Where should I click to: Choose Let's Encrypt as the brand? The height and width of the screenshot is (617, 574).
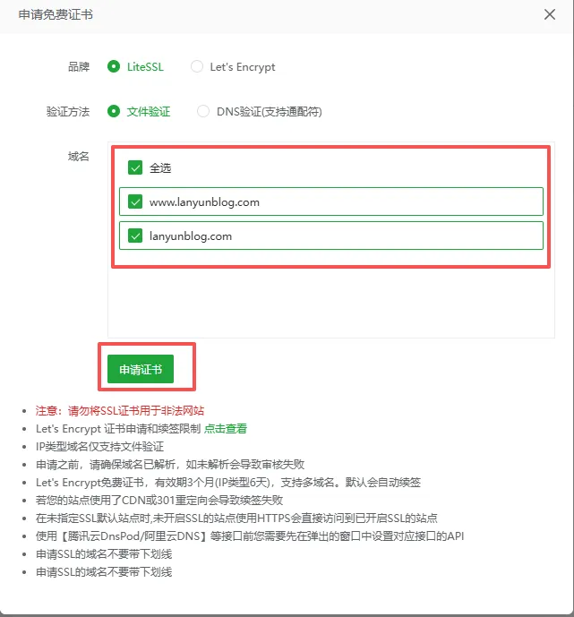pyautogui.click(x=197, y=66)
